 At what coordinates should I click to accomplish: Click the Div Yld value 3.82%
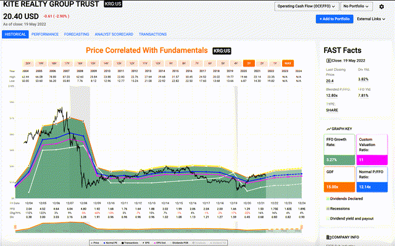364,80
